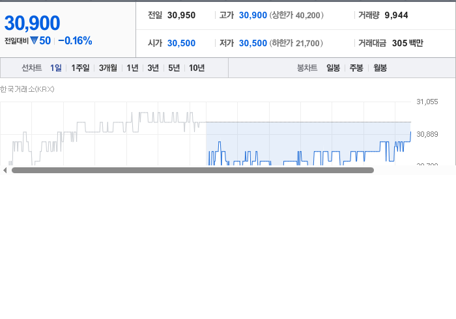This screenshot has height=319, width=456.
Task: Click the 상한가 40,200 text
Action: pyautogui.click(x=296, y=15)
